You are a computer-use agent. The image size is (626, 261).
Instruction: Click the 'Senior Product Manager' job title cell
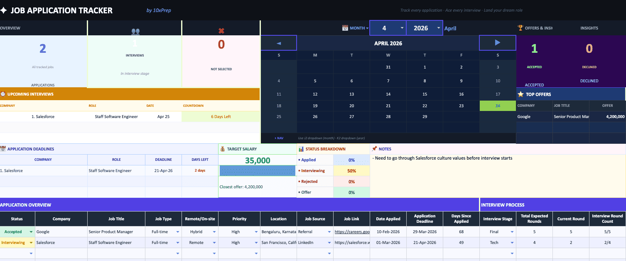[116, 232]
